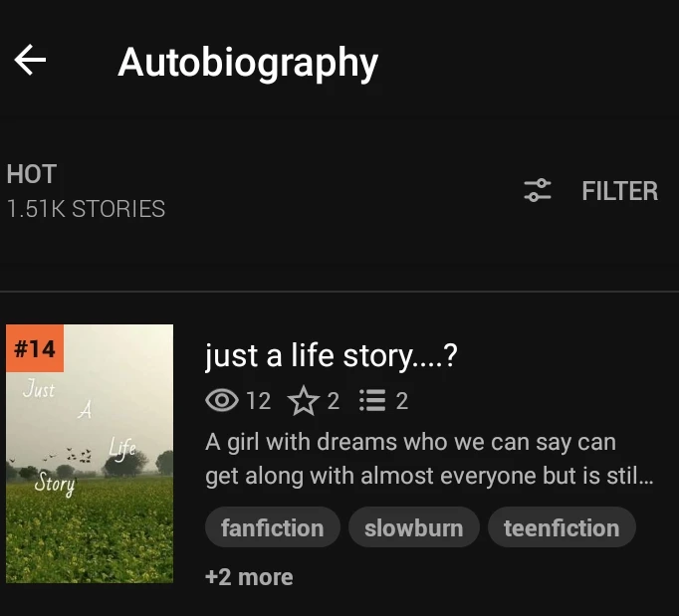Click the eye views icon

[x=222, y=400]
